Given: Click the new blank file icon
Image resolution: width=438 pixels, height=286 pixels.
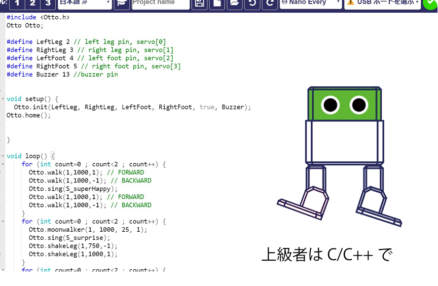Looking at the screenshot, I should click(x=217, y=3).
